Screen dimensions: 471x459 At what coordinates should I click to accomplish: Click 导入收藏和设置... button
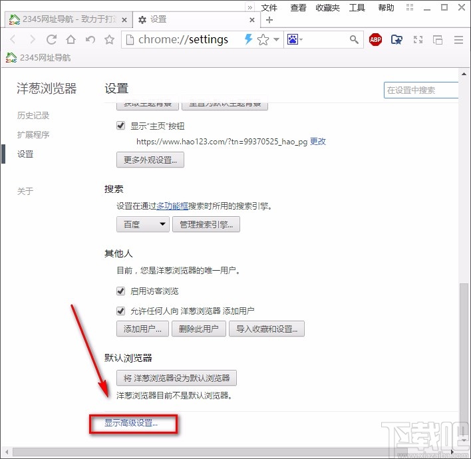[267, 329]
